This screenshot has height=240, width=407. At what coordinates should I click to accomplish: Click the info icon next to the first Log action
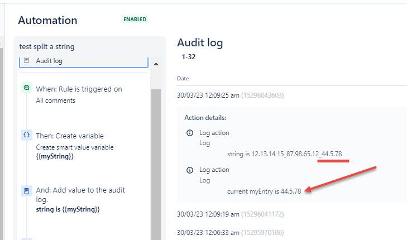[190, 133]
